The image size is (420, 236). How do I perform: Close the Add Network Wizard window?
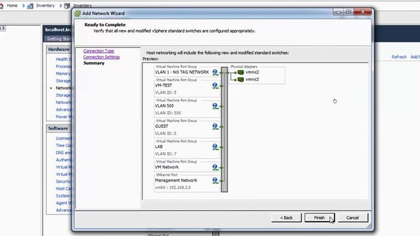click(x=363, y=12)
